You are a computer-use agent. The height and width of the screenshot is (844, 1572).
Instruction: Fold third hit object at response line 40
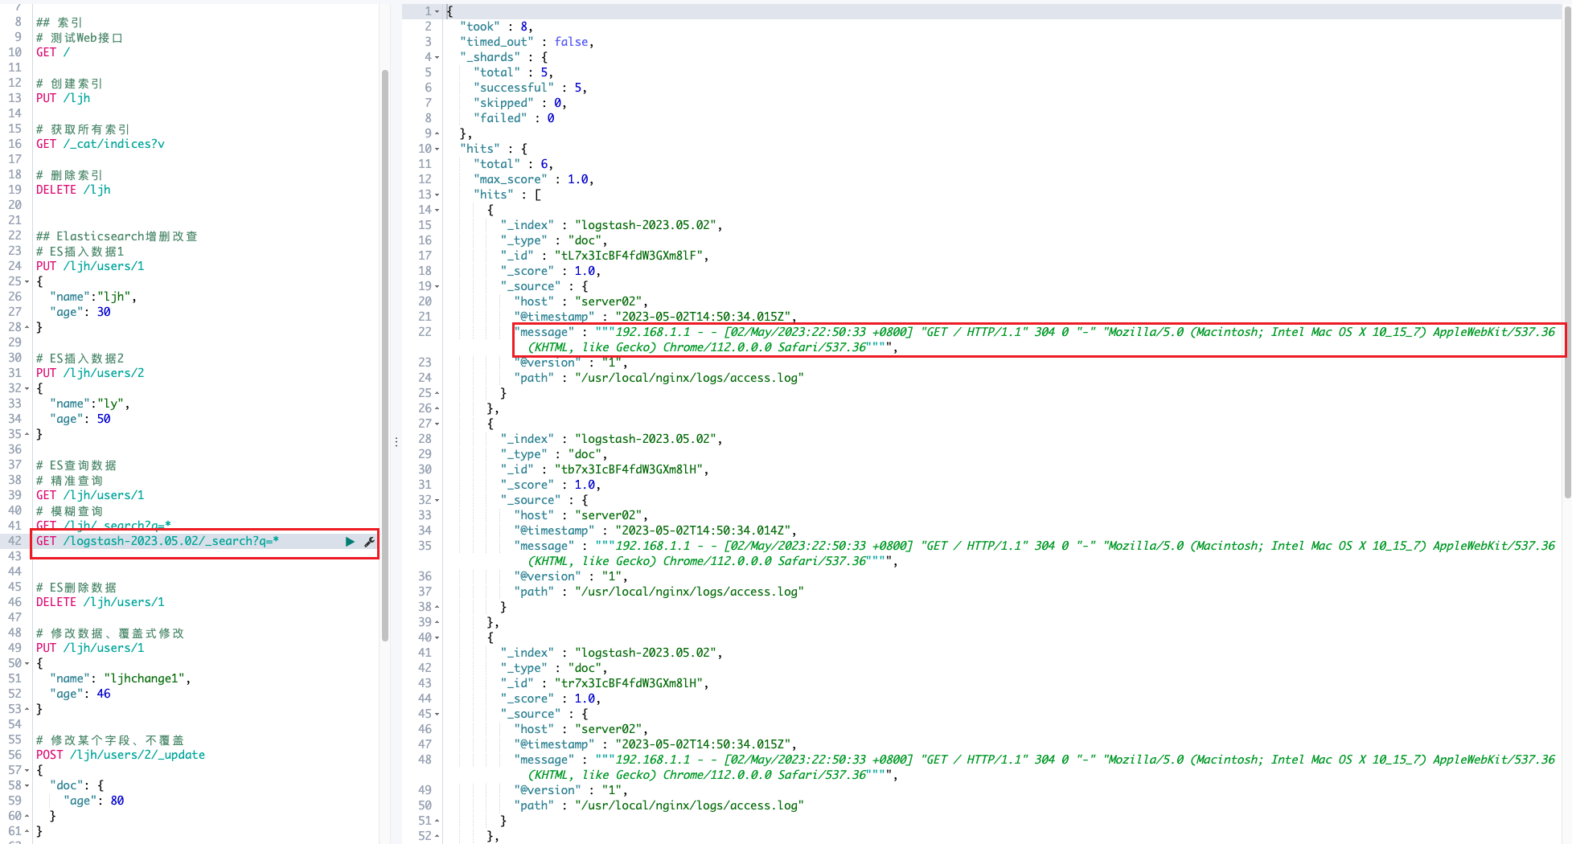coord(437,637)
